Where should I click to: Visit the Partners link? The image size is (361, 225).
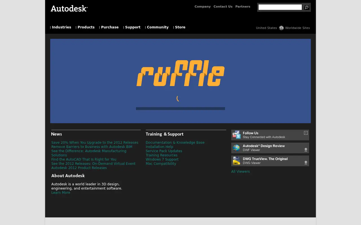coord(243,6)
